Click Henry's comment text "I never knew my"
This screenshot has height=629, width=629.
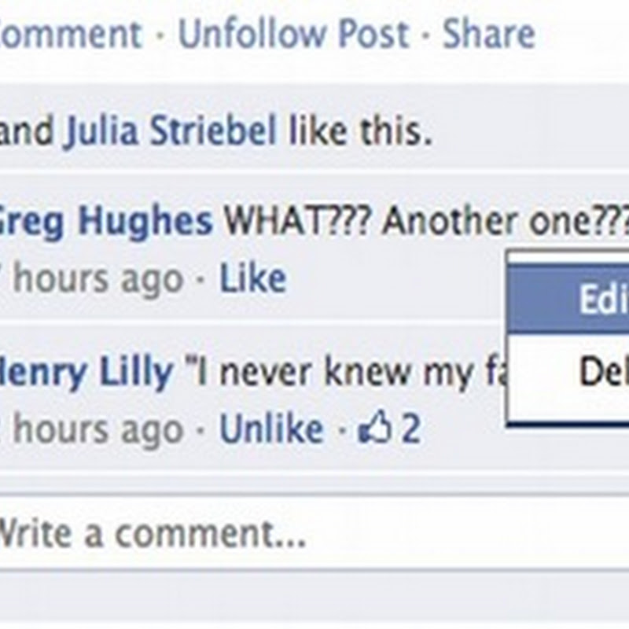point(344,372)
